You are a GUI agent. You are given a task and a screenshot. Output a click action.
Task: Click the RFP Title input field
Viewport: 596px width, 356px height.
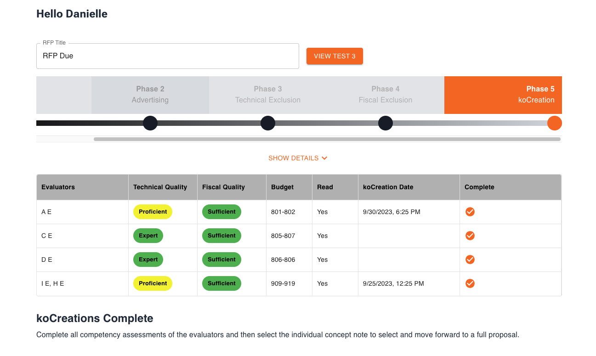pyautogui.click(x=168, y=56)
